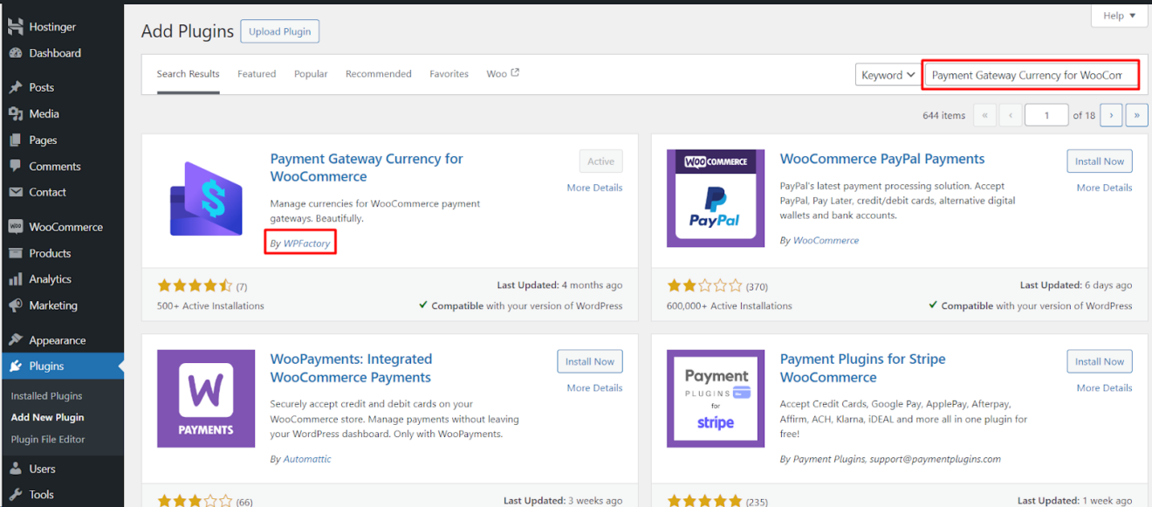The height and width of the screenshot is (507, 1152).
Task: Open More Details for WooPayments
Action: coord(594,387)
